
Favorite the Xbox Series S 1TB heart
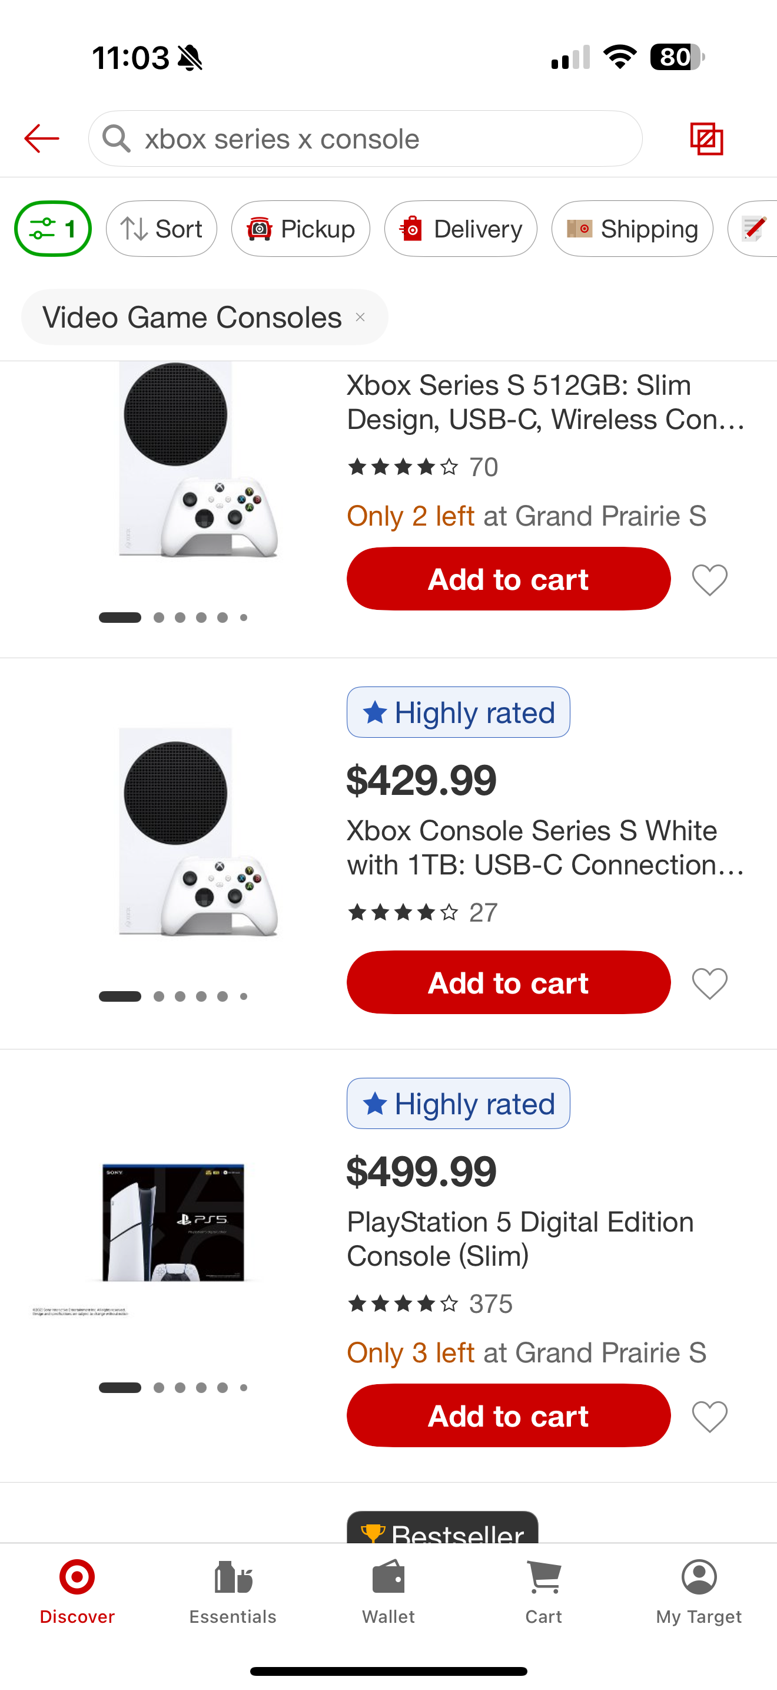pos(709,983)
